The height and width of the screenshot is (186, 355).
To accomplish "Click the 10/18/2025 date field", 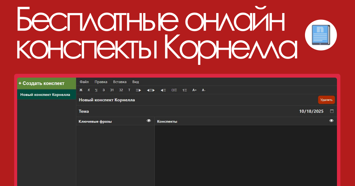I will (x=312, y=111).
